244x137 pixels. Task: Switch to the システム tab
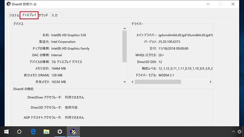(x=14, y=15)
